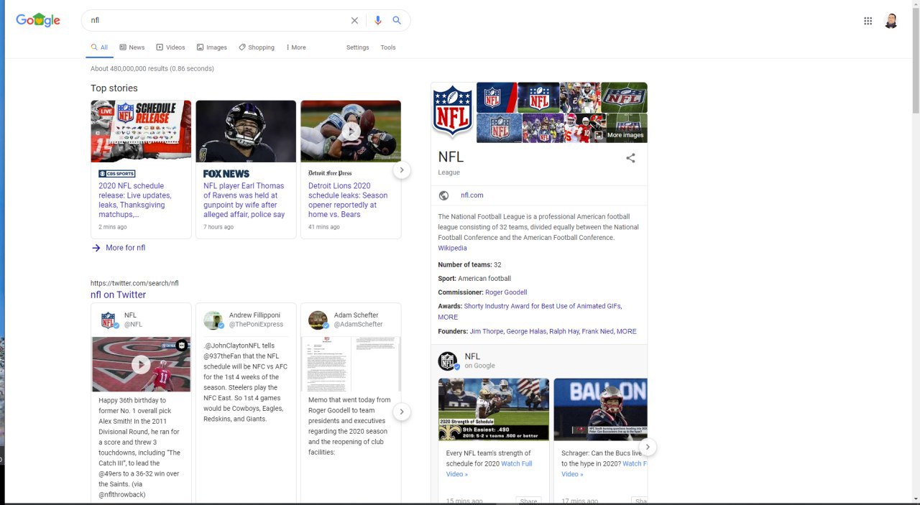The height and width of the screenshot is (505, 920).
Task: Switch to the Videos tab
Action: coord(170,47)
